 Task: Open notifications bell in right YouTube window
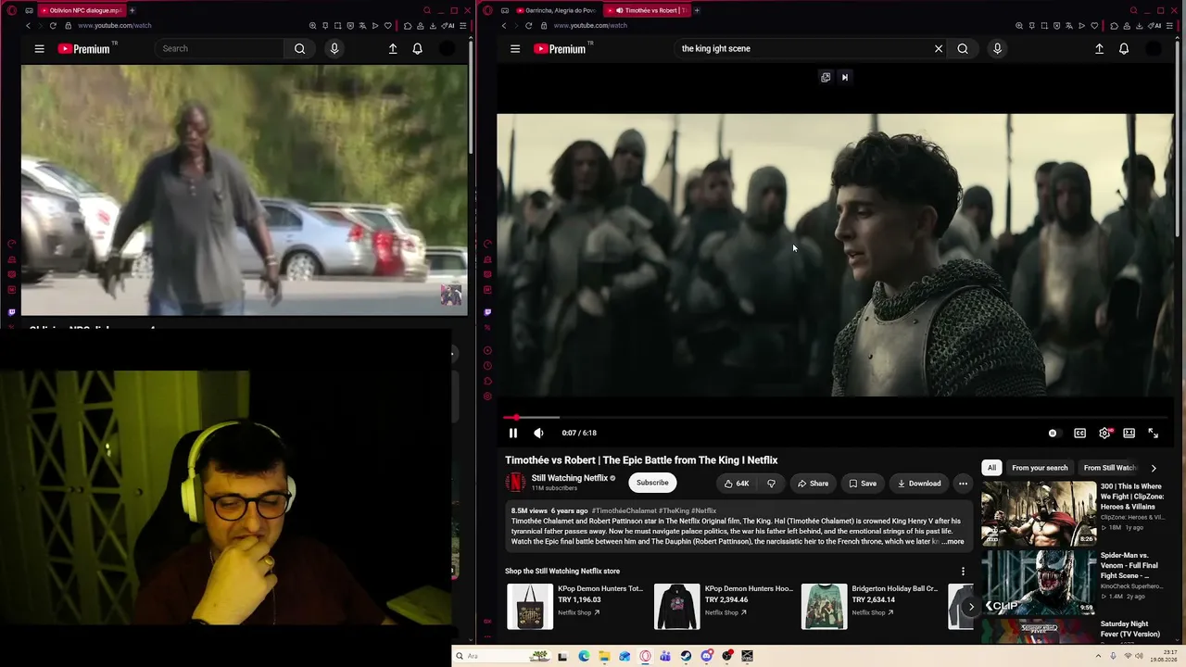coord(1124,48)
